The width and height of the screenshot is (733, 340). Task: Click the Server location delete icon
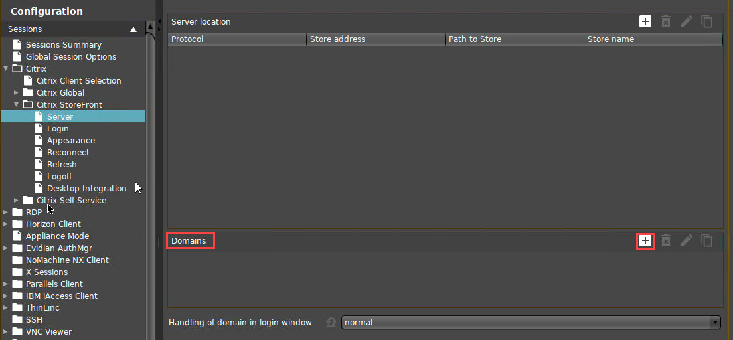666,21
